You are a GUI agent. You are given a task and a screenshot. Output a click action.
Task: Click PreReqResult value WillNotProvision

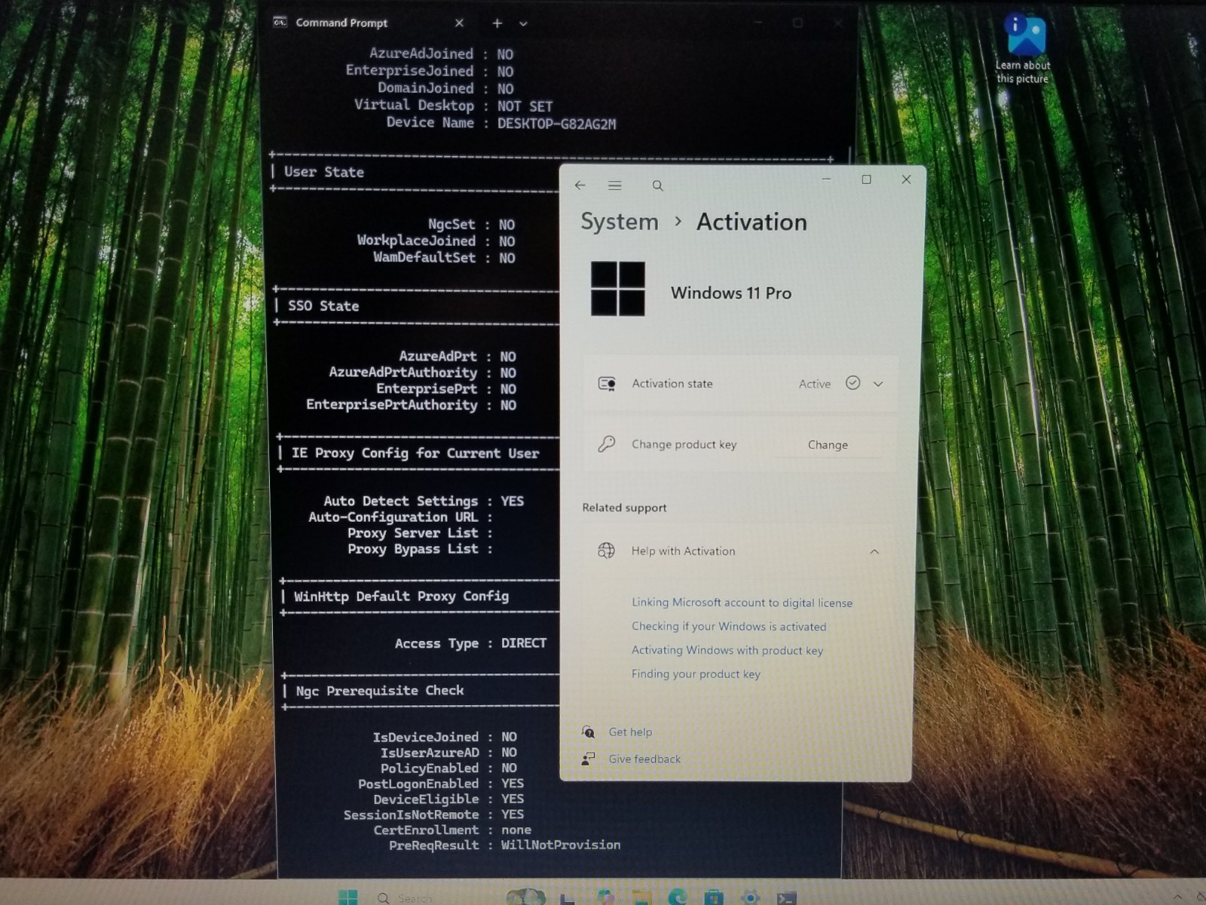[561, 845]
